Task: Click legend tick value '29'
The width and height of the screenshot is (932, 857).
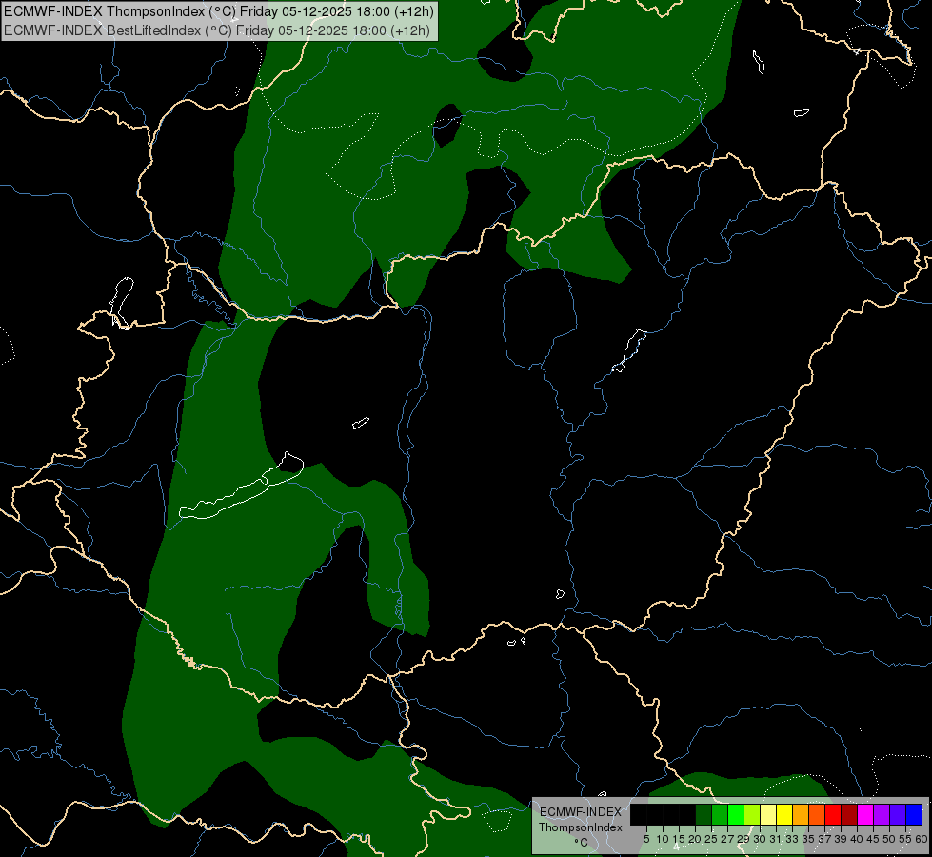Action: [744, 839]
